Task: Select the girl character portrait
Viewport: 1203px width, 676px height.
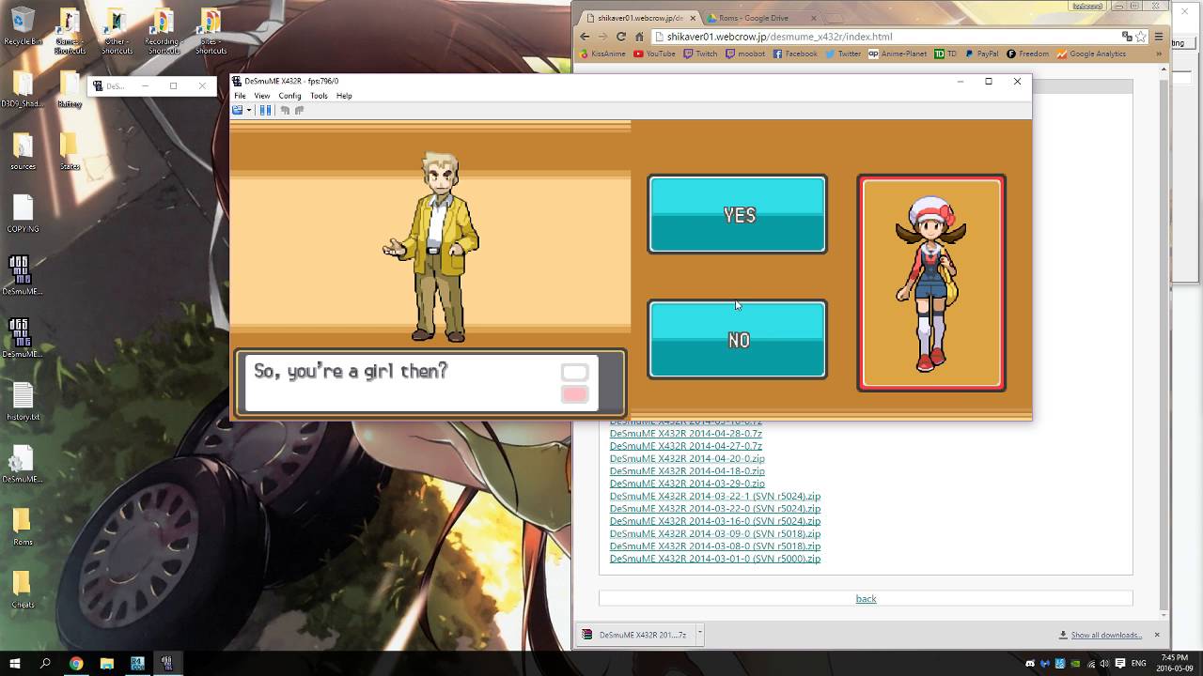Action: coord(930,282)
